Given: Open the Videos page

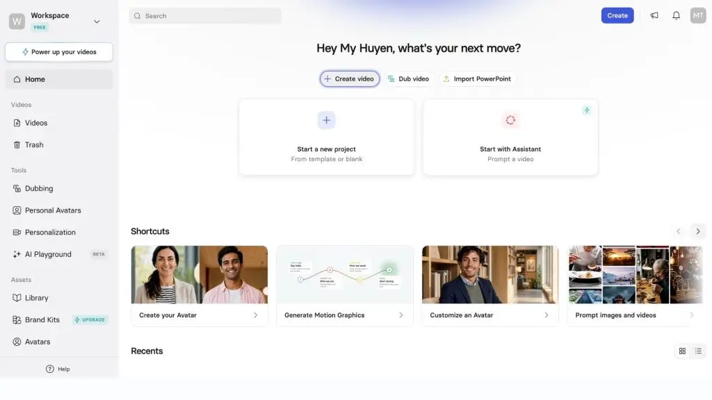Looking at the screenshot, I should point(59,123).
